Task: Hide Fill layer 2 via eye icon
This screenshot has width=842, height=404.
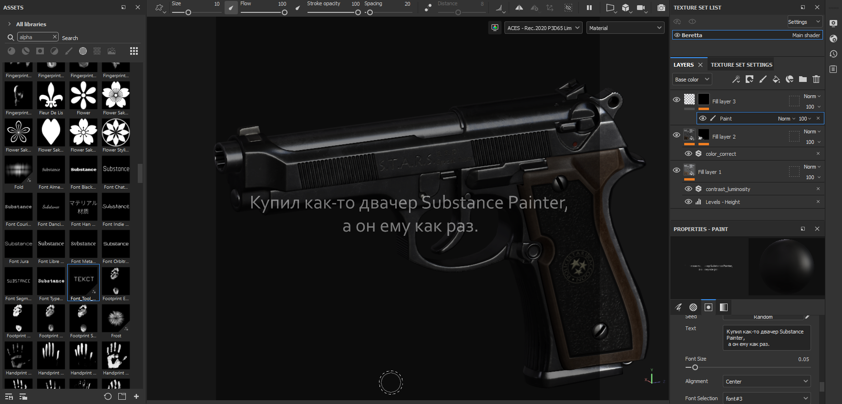Action: (x=676, y=135)
